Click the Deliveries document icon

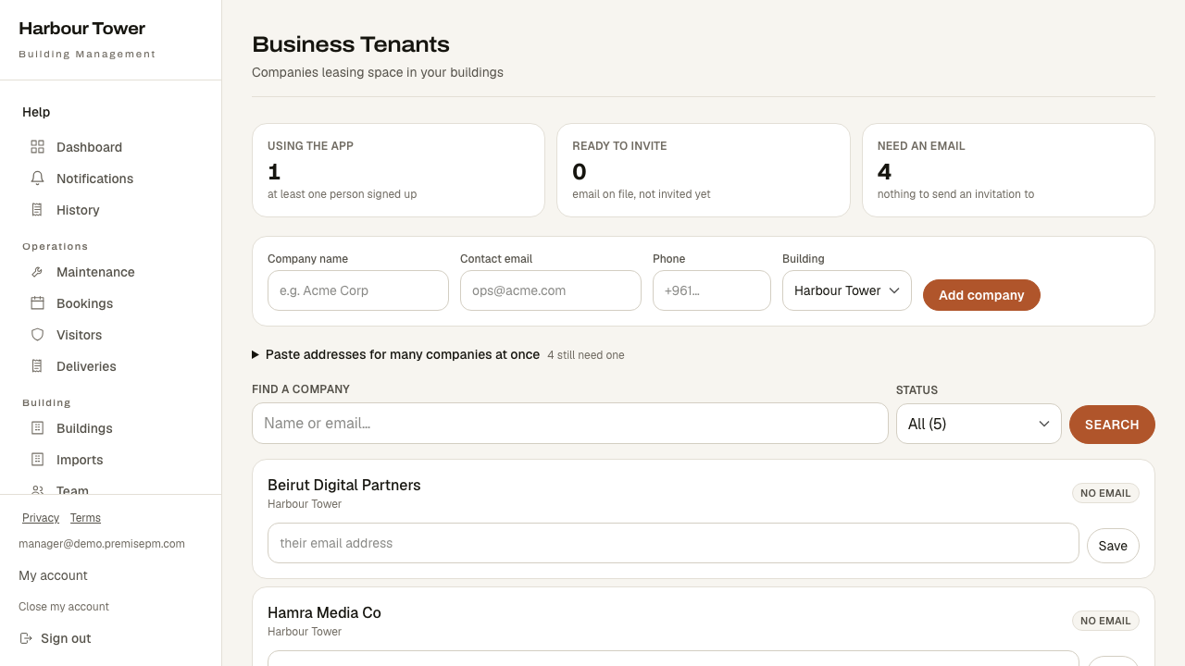37,366
